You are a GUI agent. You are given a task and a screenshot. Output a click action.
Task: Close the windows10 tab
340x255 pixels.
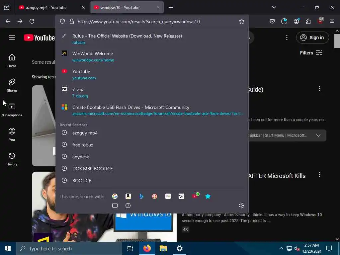158,7
